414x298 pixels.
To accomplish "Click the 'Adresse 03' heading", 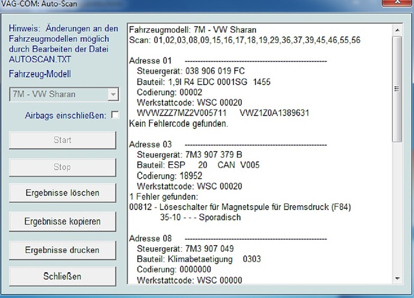I will coord(150,145).
